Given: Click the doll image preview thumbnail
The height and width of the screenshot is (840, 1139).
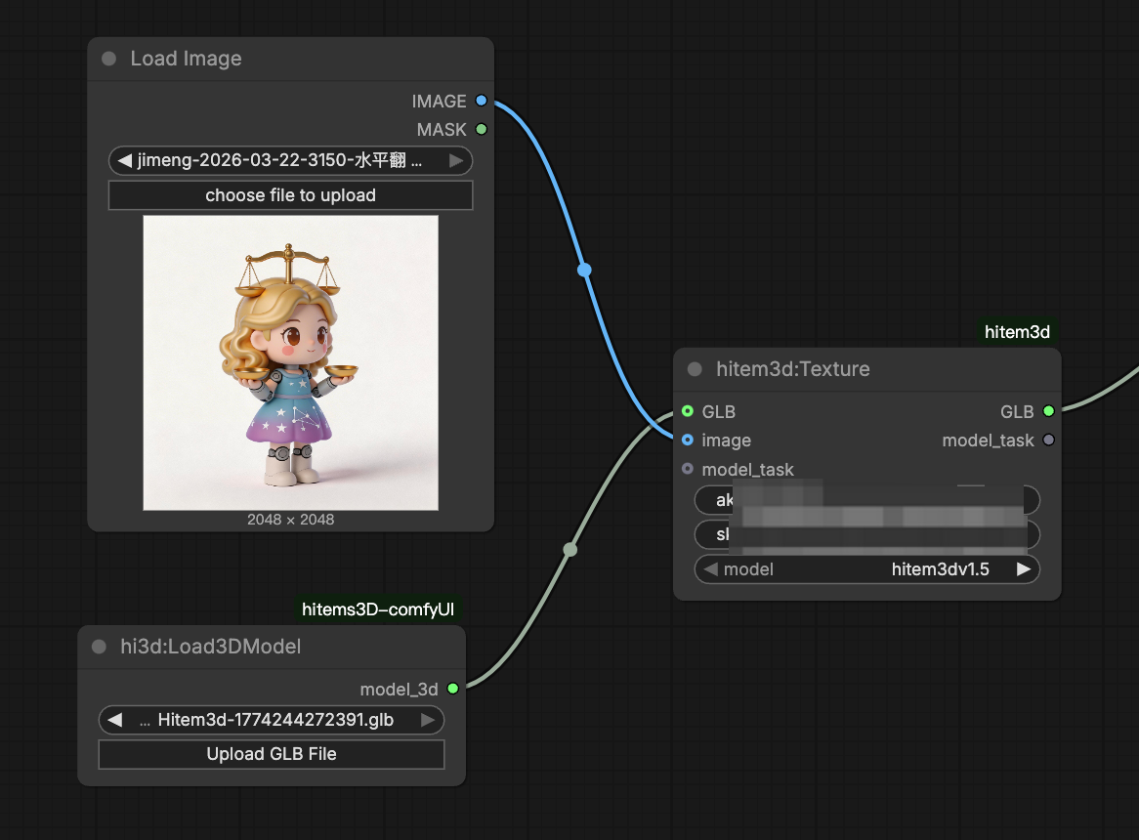Looking at the screenshot, I should tap(290, 362).
